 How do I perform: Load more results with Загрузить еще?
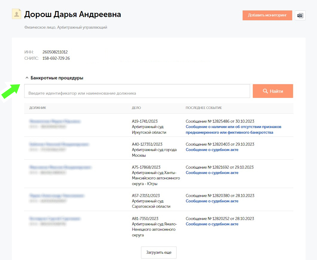tap(159, 253)
